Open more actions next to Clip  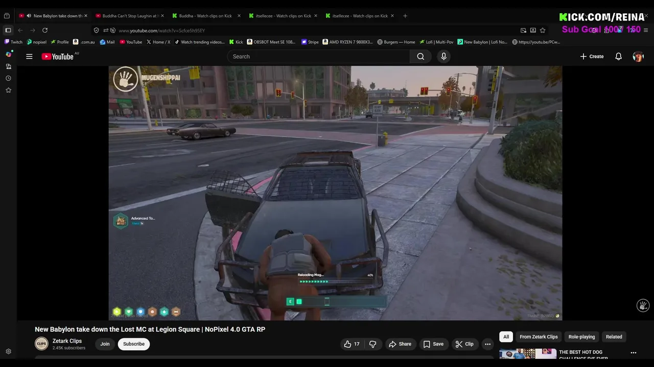[487, 344]
